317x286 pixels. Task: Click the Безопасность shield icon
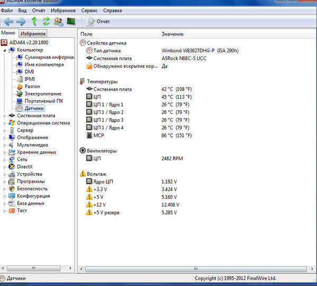(12, 189)
